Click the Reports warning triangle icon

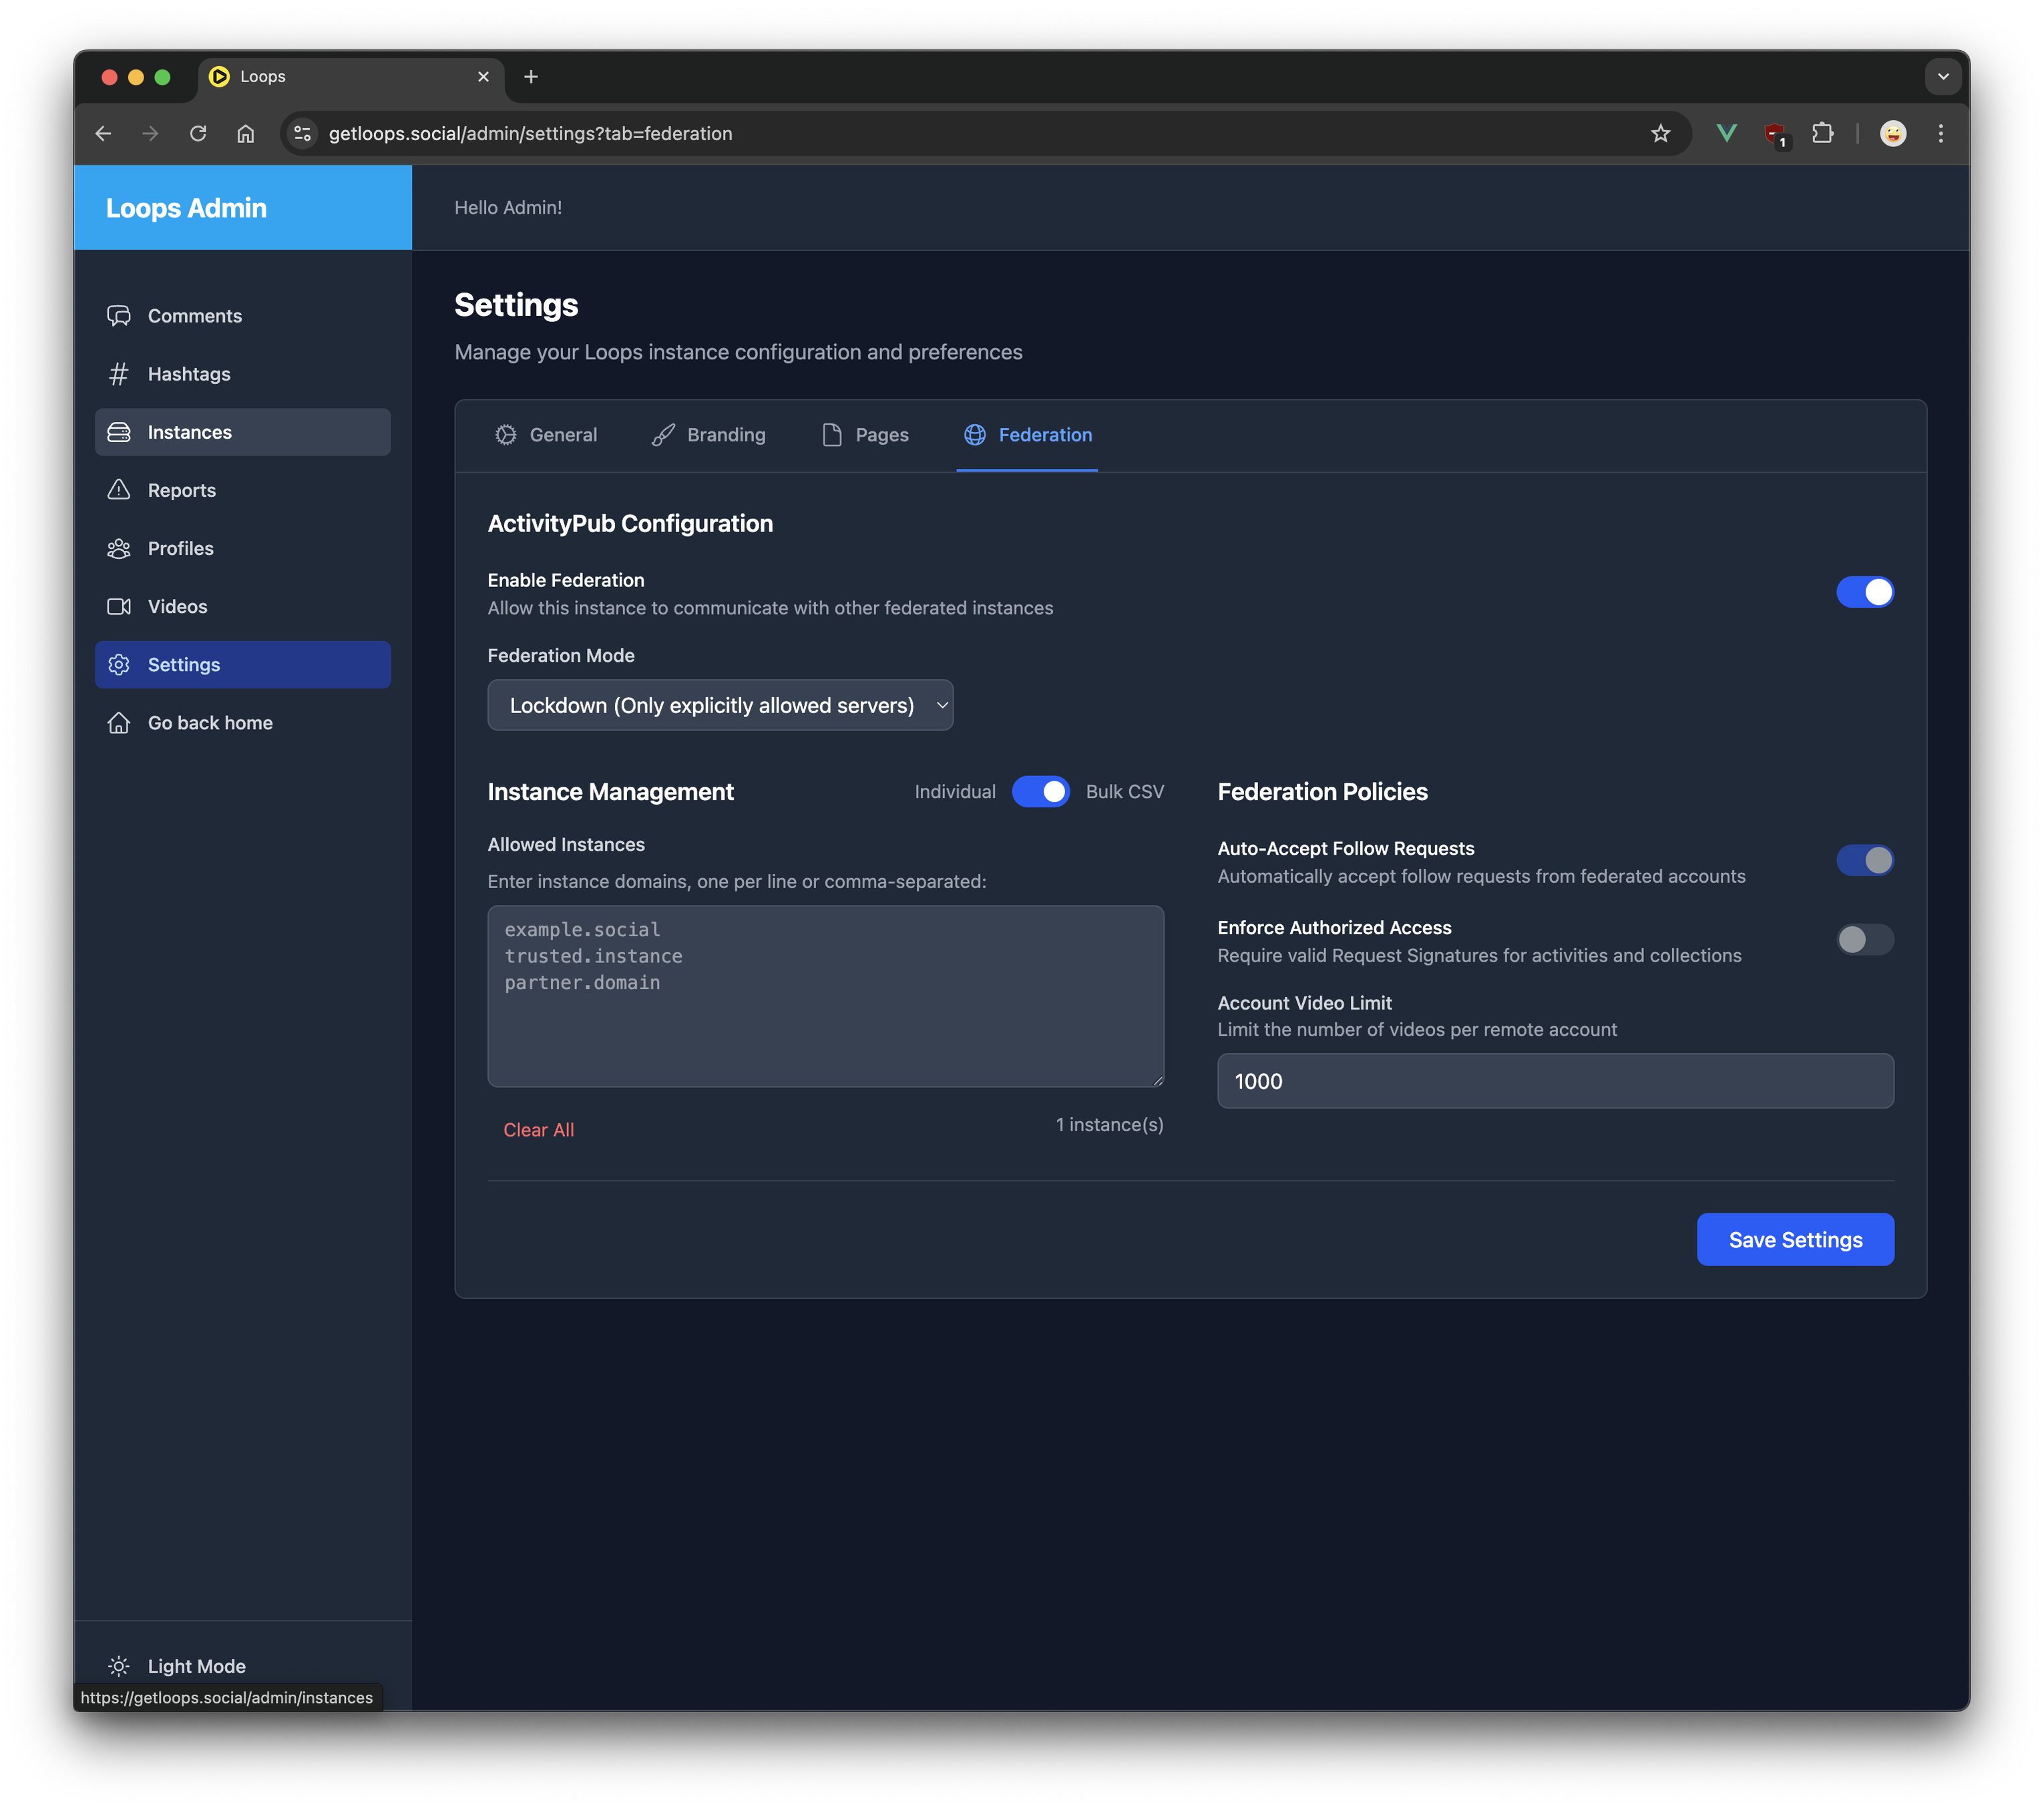click(119, 490)
